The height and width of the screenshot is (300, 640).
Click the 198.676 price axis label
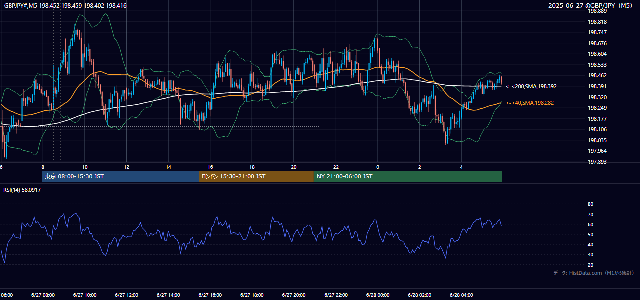point(598,43)
